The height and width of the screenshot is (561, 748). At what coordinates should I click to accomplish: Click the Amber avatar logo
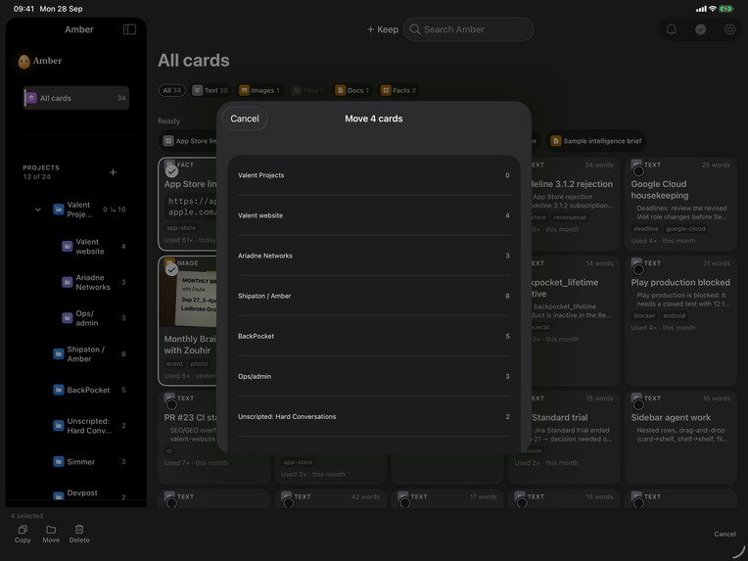point(23,61)
